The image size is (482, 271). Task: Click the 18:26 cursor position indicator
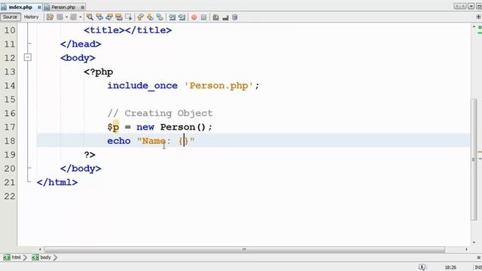[450, 267]
